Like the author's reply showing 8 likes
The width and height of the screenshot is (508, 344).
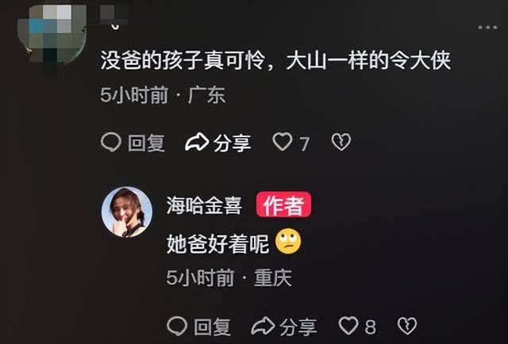pos(348,325)
